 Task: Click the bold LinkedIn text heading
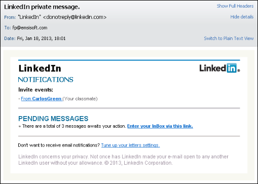(40, 68)
